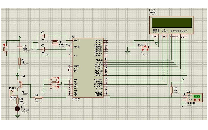
Task: Click the BUZ1 reference label
Action: pos(13,88)
